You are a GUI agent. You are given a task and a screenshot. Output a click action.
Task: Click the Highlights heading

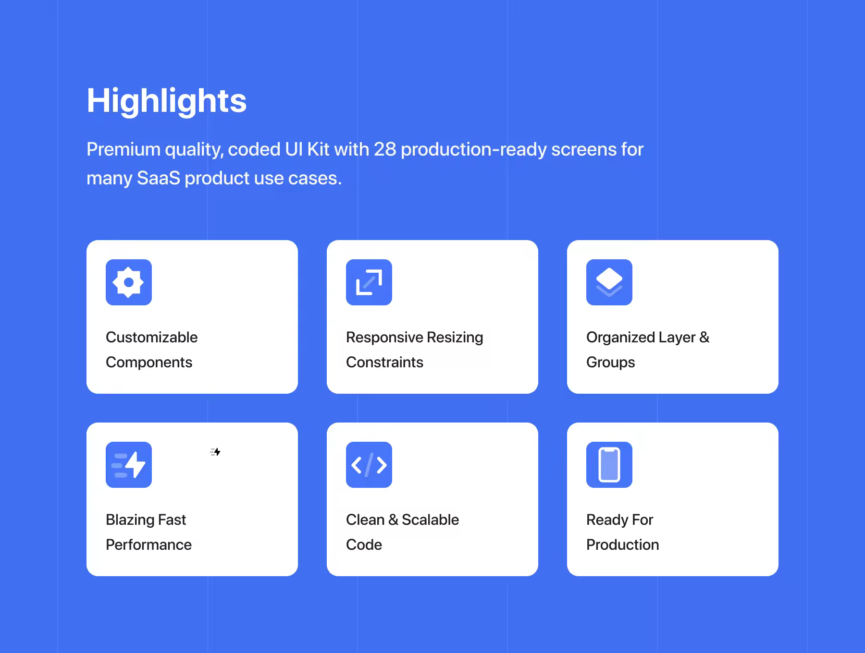point(166,101)
